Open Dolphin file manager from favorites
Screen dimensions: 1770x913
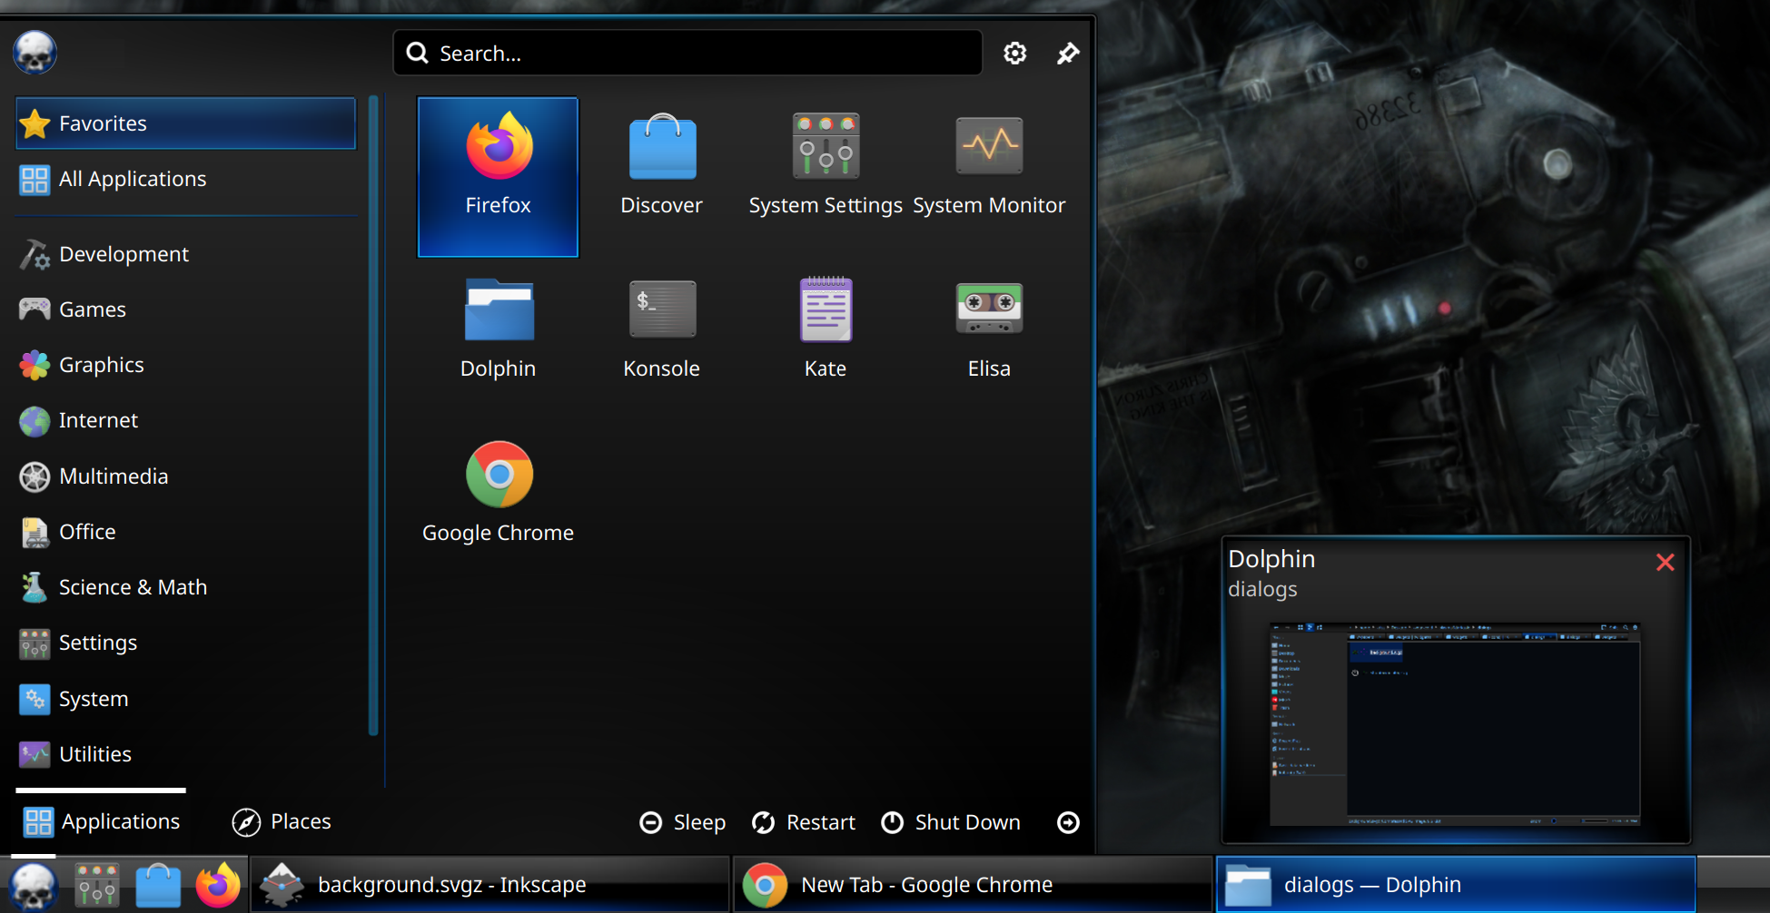click(x=498, y=340)
